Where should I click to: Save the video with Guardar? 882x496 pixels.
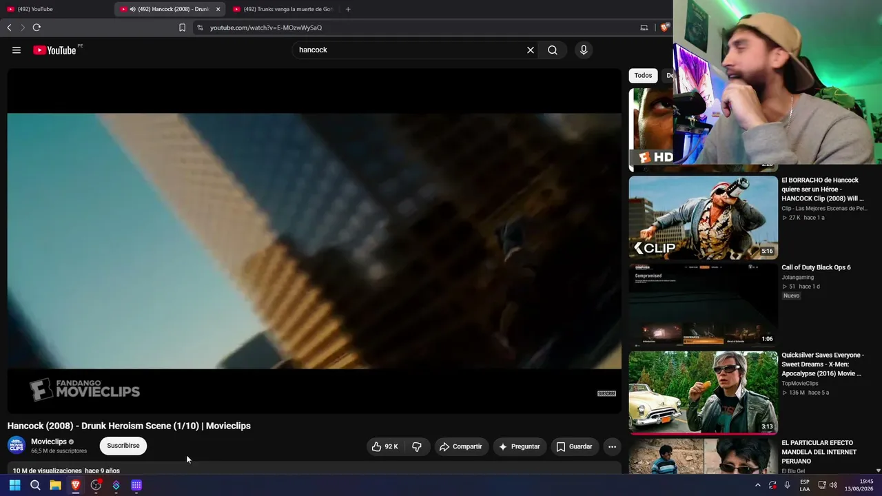point(574,446)
